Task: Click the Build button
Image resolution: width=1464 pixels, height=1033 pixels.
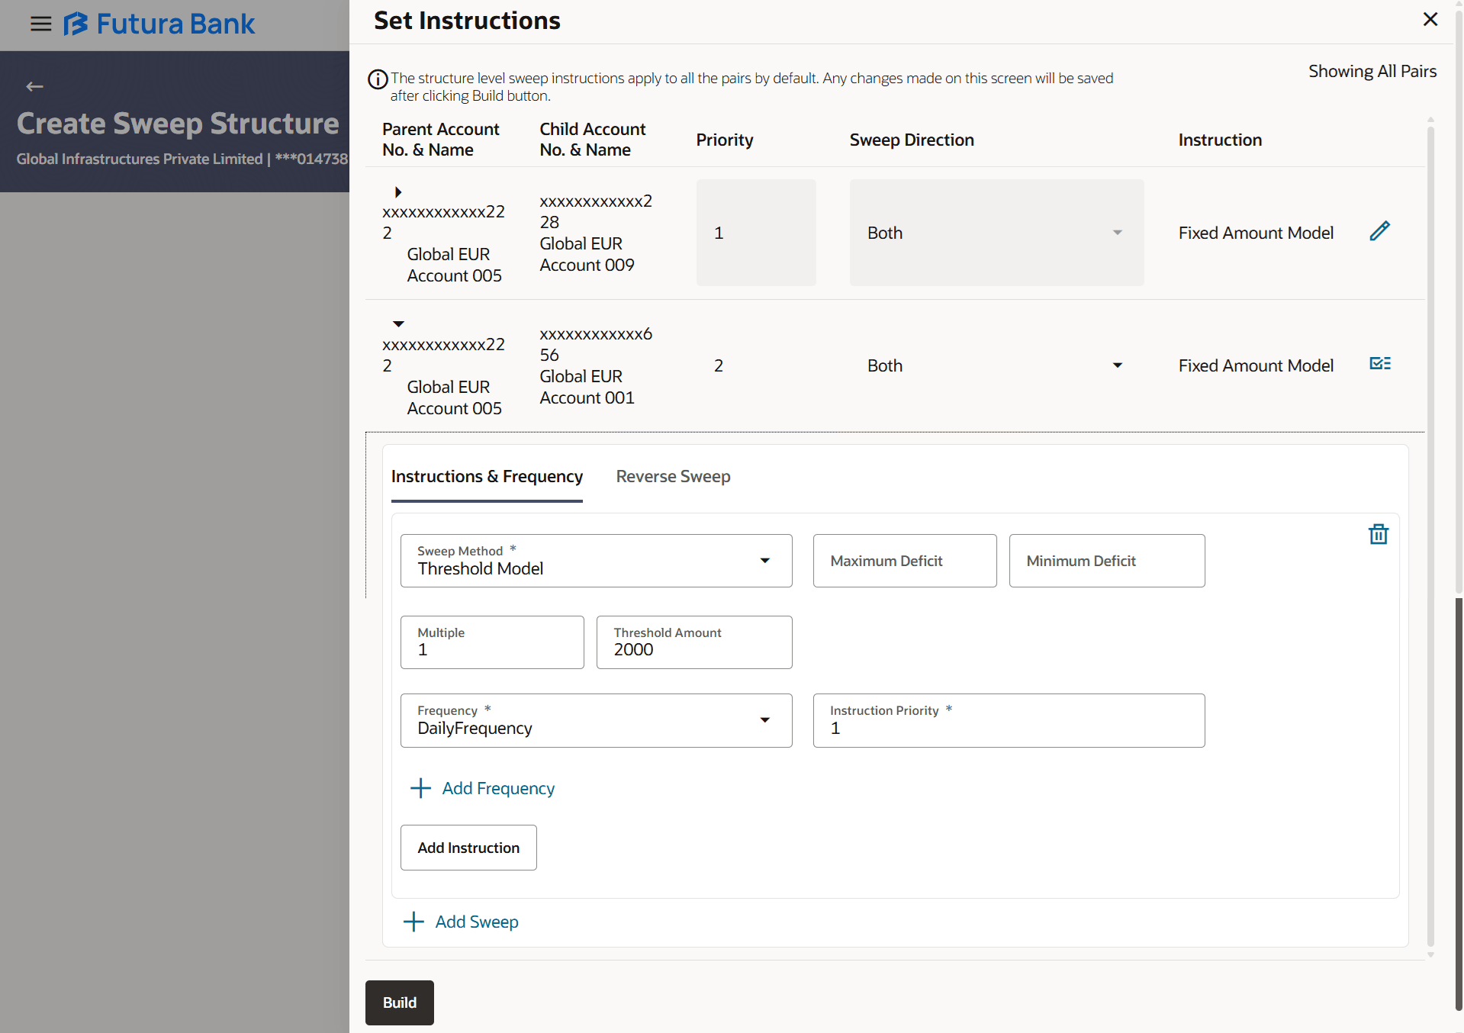Action: coord(399,1002)
